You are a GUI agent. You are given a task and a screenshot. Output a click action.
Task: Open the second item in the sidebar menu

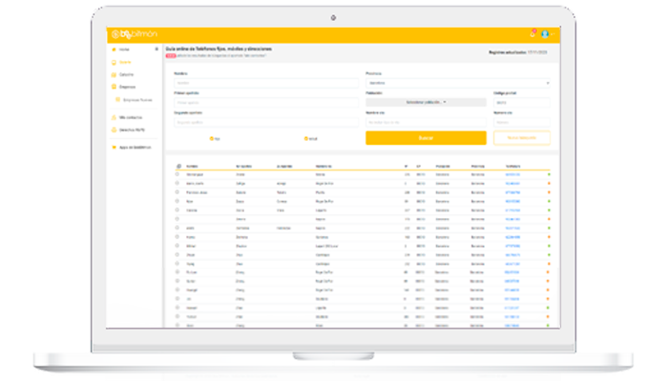click(124, 62)
